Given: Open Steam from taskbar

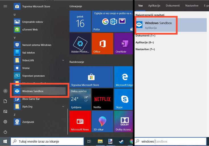Looking at the screenshot, I should 121,141.
